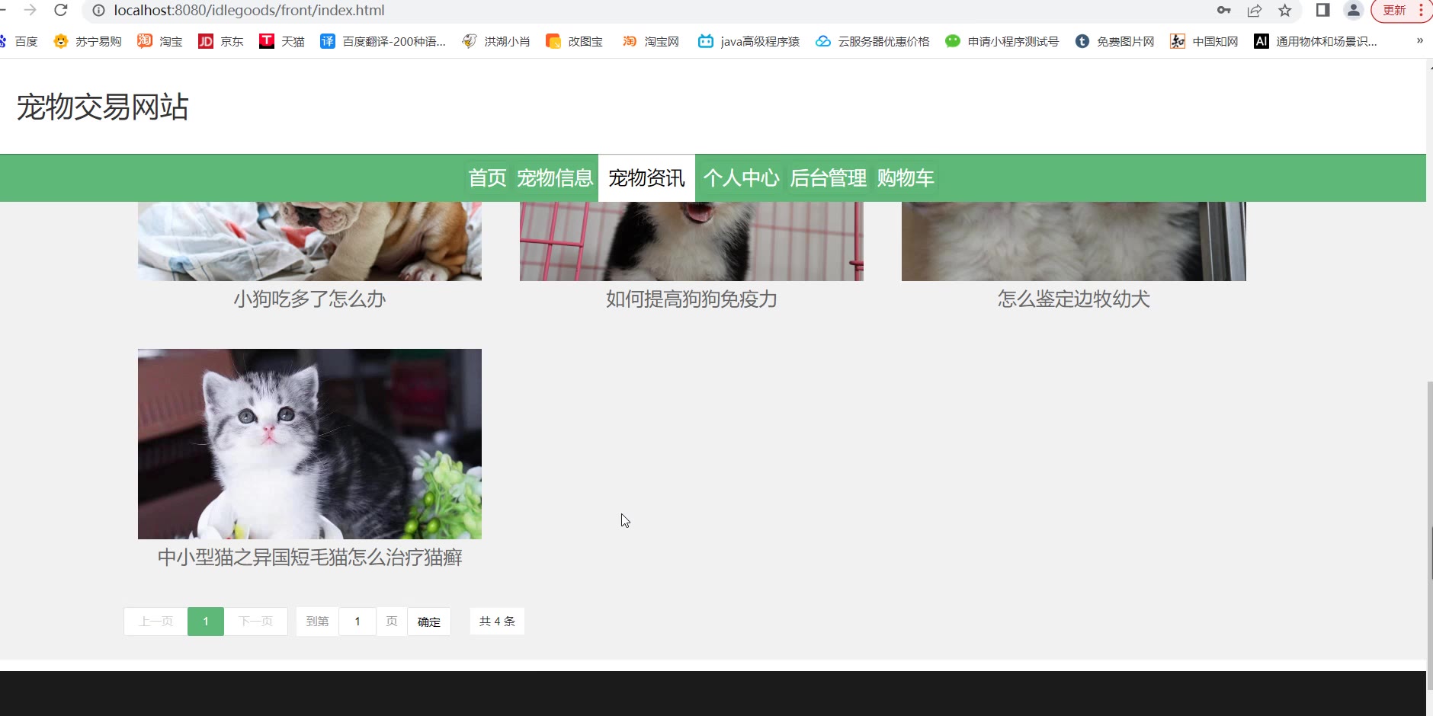Open the black-and-white puppy in pink cage thumbnail

point(691,241)
